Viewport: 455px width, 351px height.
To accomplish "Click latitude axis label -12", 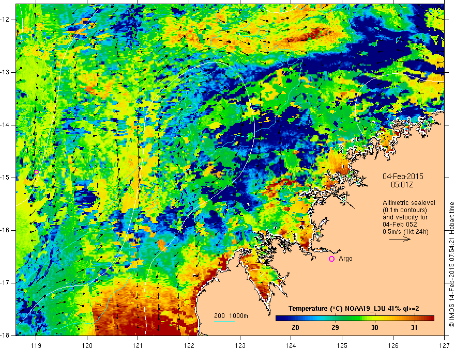I will [6, 20].
